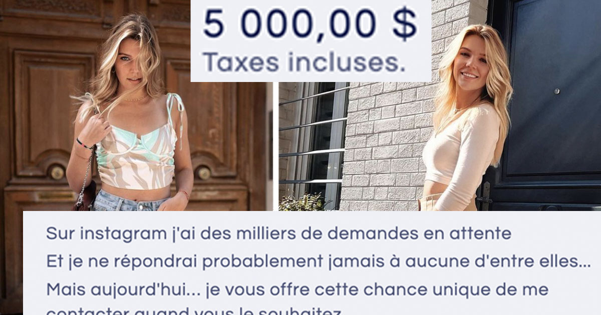The width and height of the screenshot is (601, 315).
Task: Click the green plant below the window
Action: pos(304,202)
